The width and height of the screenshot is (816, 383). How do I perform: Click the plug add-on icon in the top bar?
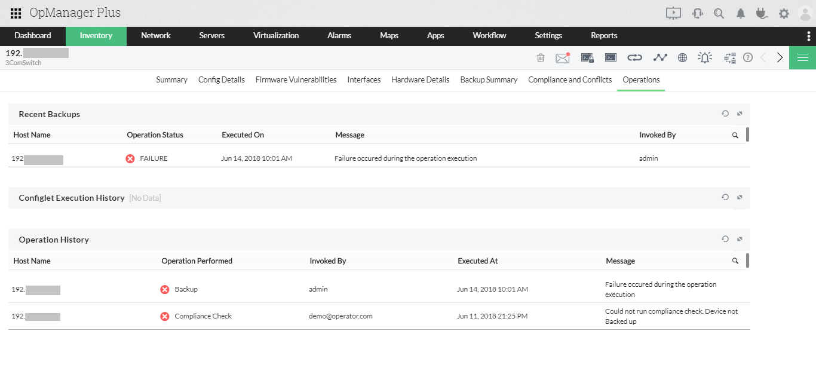pyautogui.click(x=762, y=12)
